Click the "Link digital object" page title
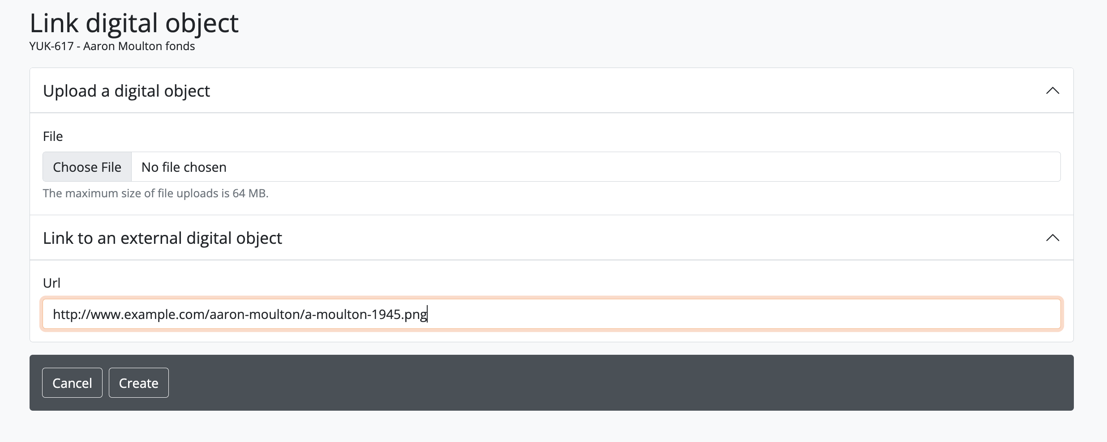This screenshot has height=442, width=1107. (134, 23)
